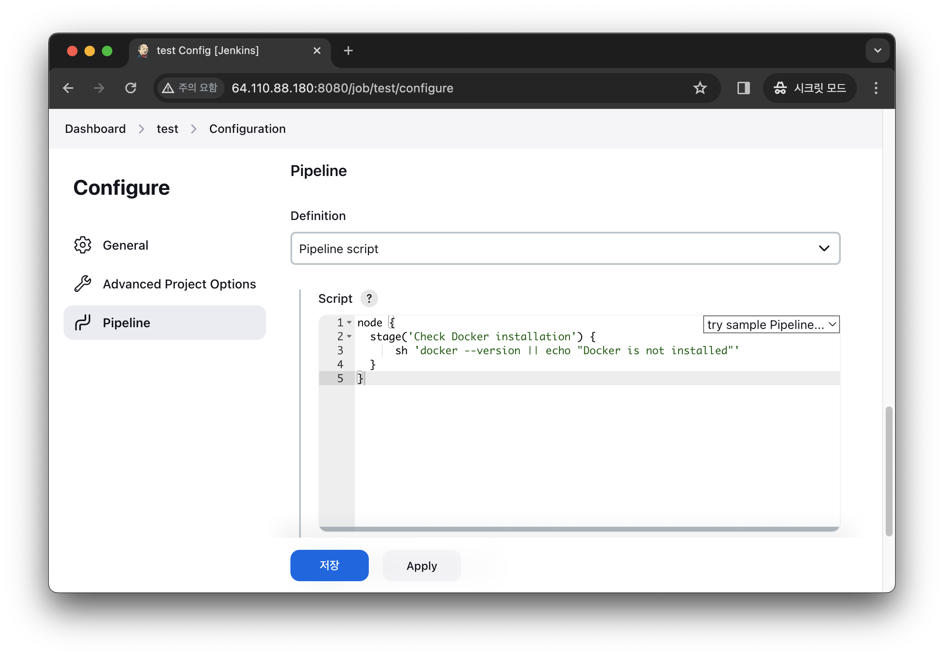Collapse the stage block fold arrow on line 2
The height and width of the screenshot is (657, 944).
point(349,336)
